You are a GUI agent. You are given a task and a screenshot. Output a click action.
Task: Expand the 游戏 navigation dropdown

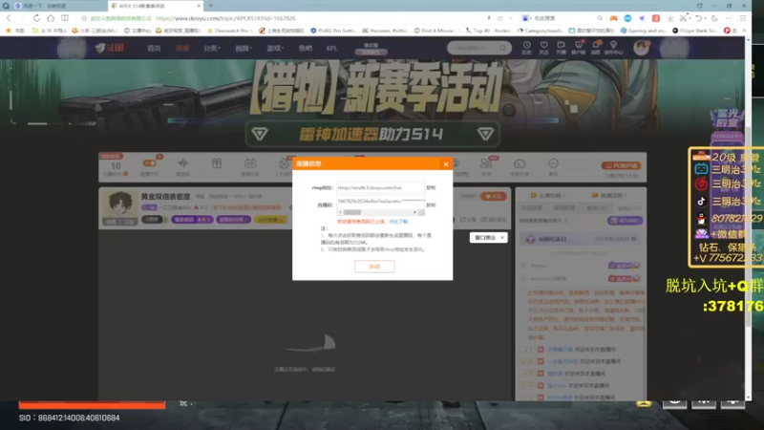(x=275, y=49)
